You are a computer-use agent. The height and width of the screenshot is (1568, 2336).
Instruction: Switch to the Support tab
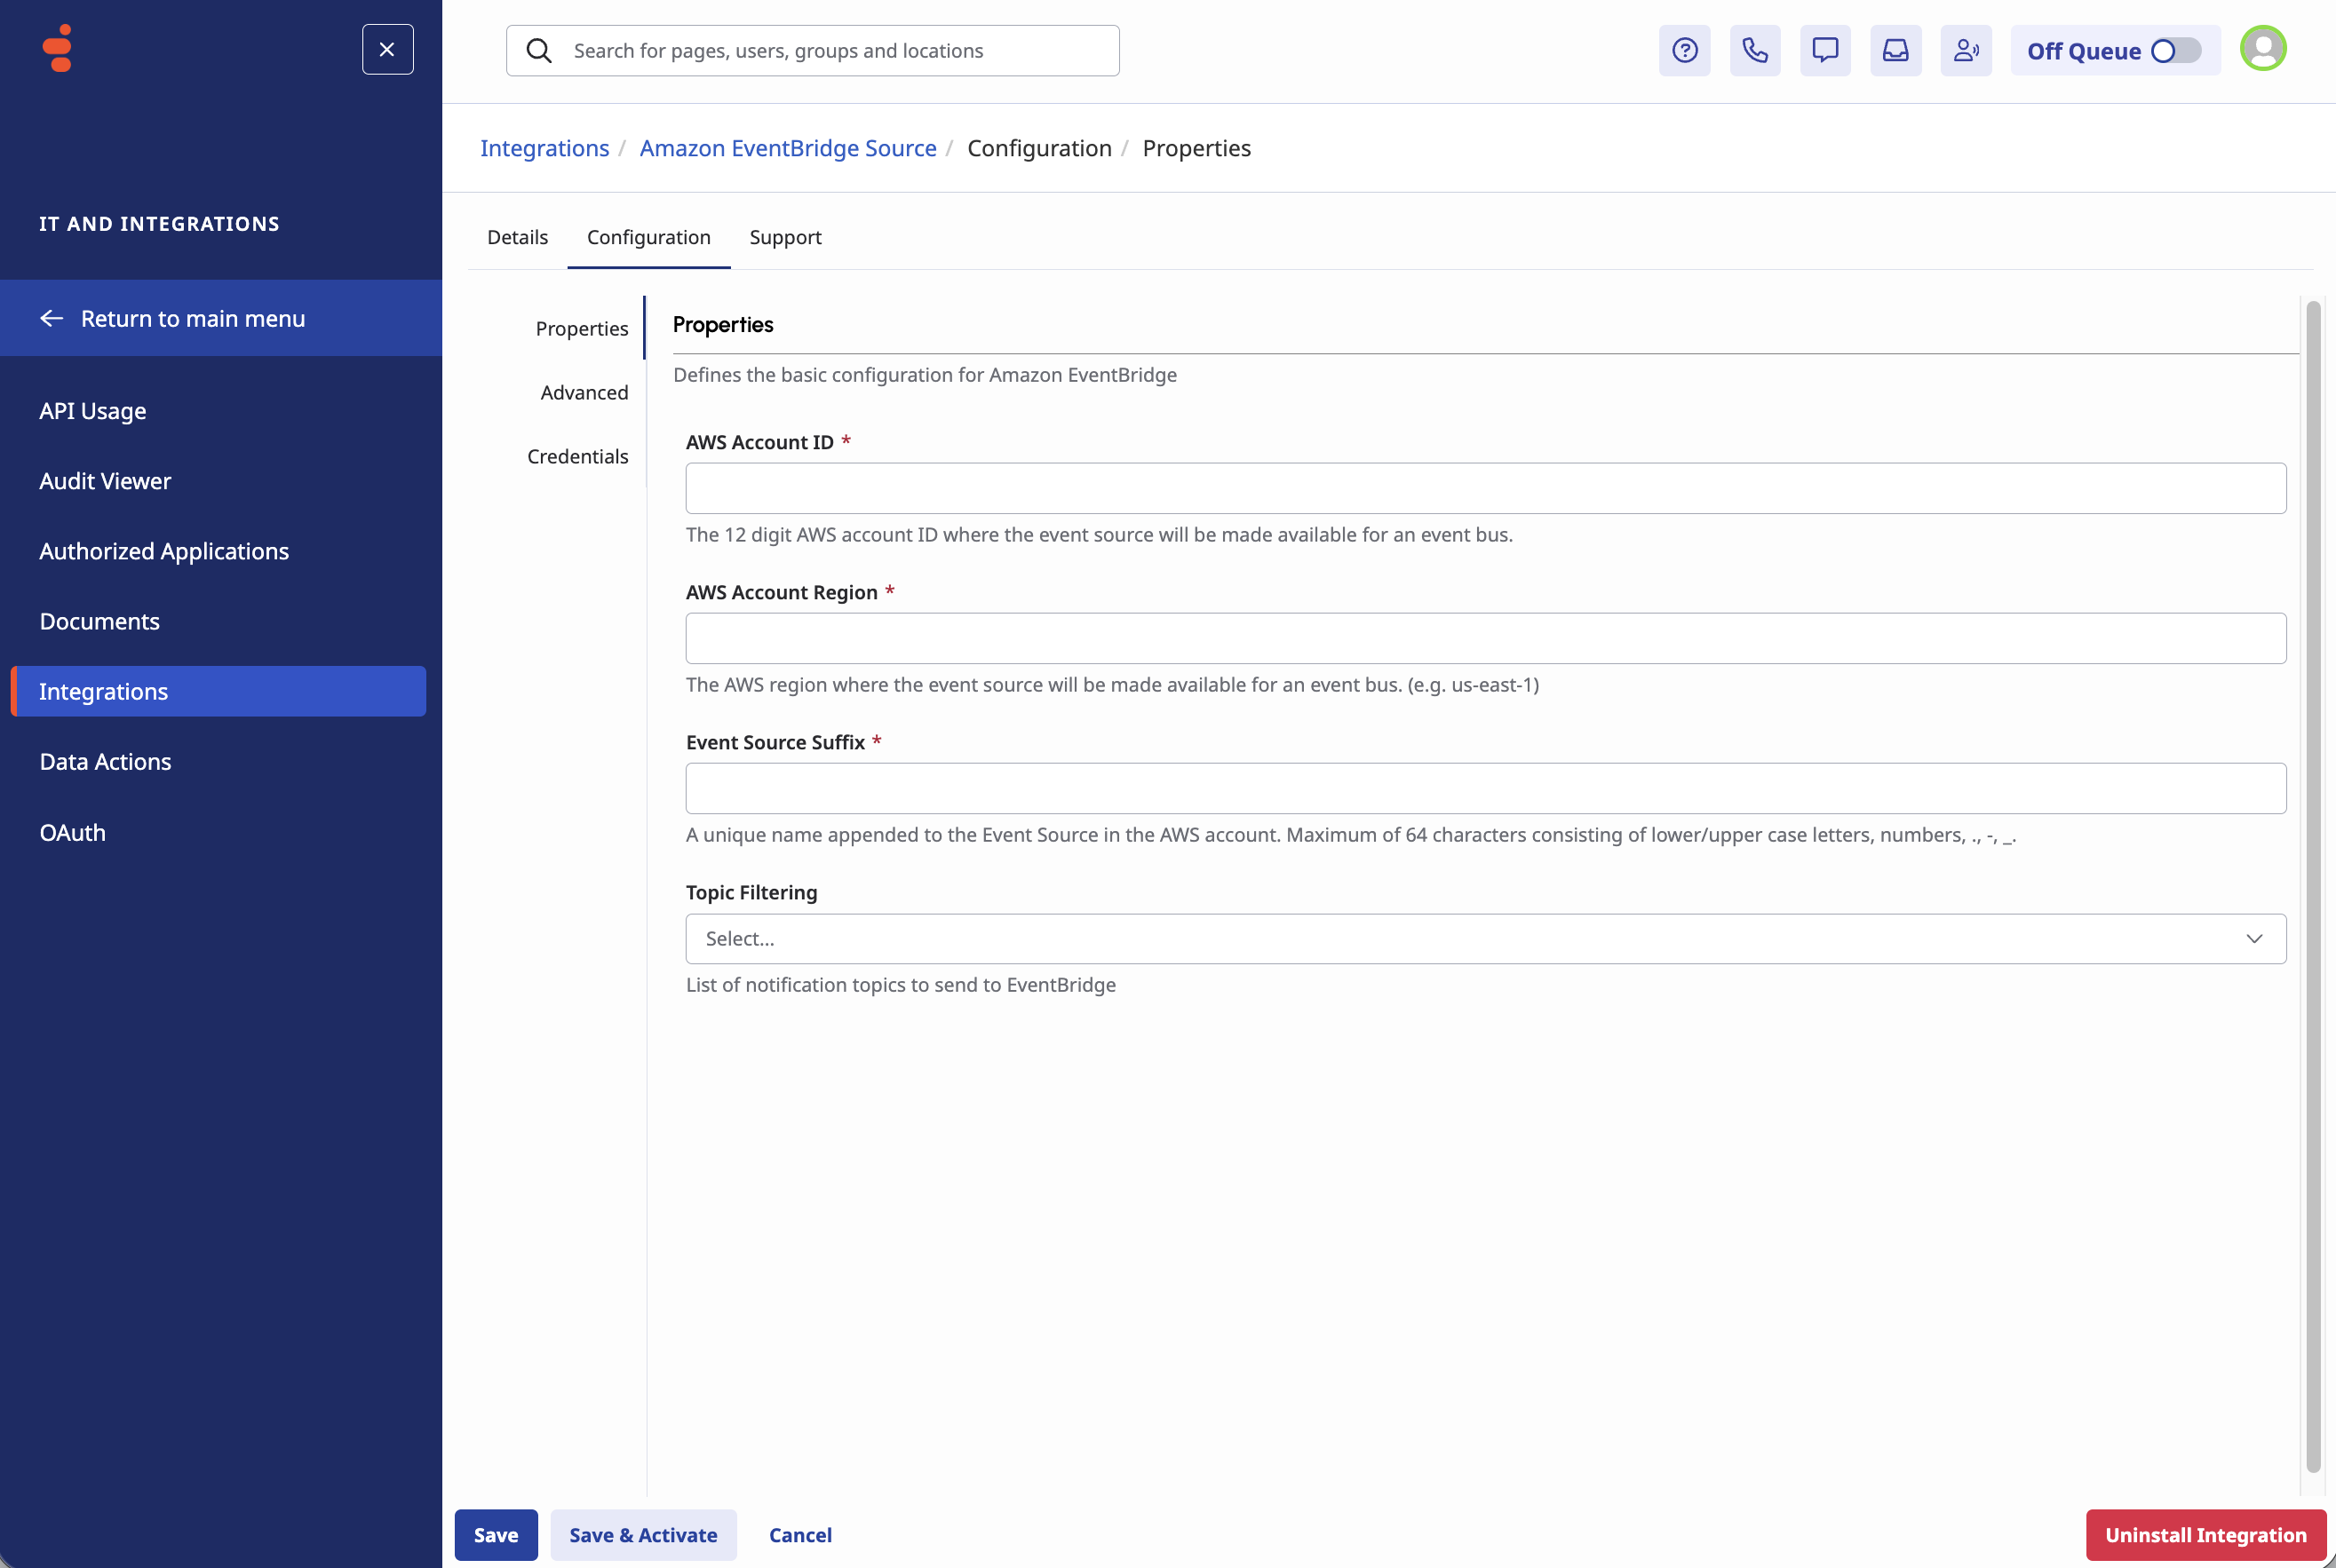[x=784, y=237]
